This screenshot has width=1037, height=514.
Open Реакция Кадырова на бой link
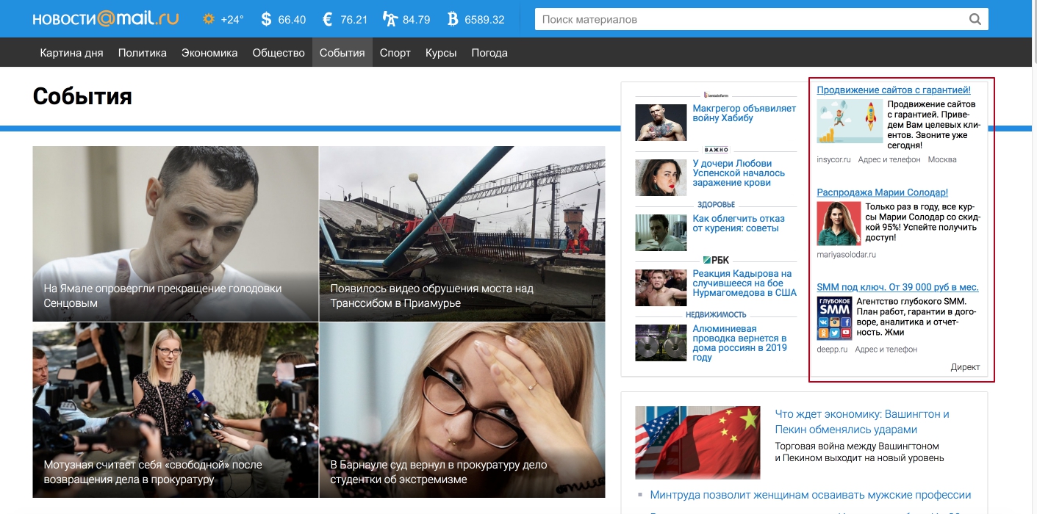pos(744,283)
